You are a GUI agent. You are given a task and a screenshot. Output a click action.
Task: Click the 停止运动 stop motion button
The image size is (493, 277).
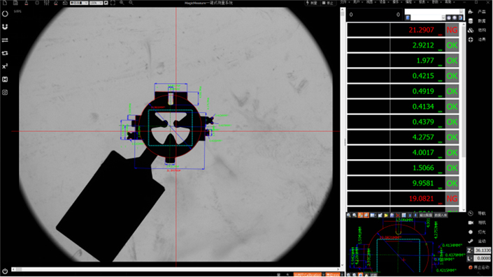click(x=479, y=267)
